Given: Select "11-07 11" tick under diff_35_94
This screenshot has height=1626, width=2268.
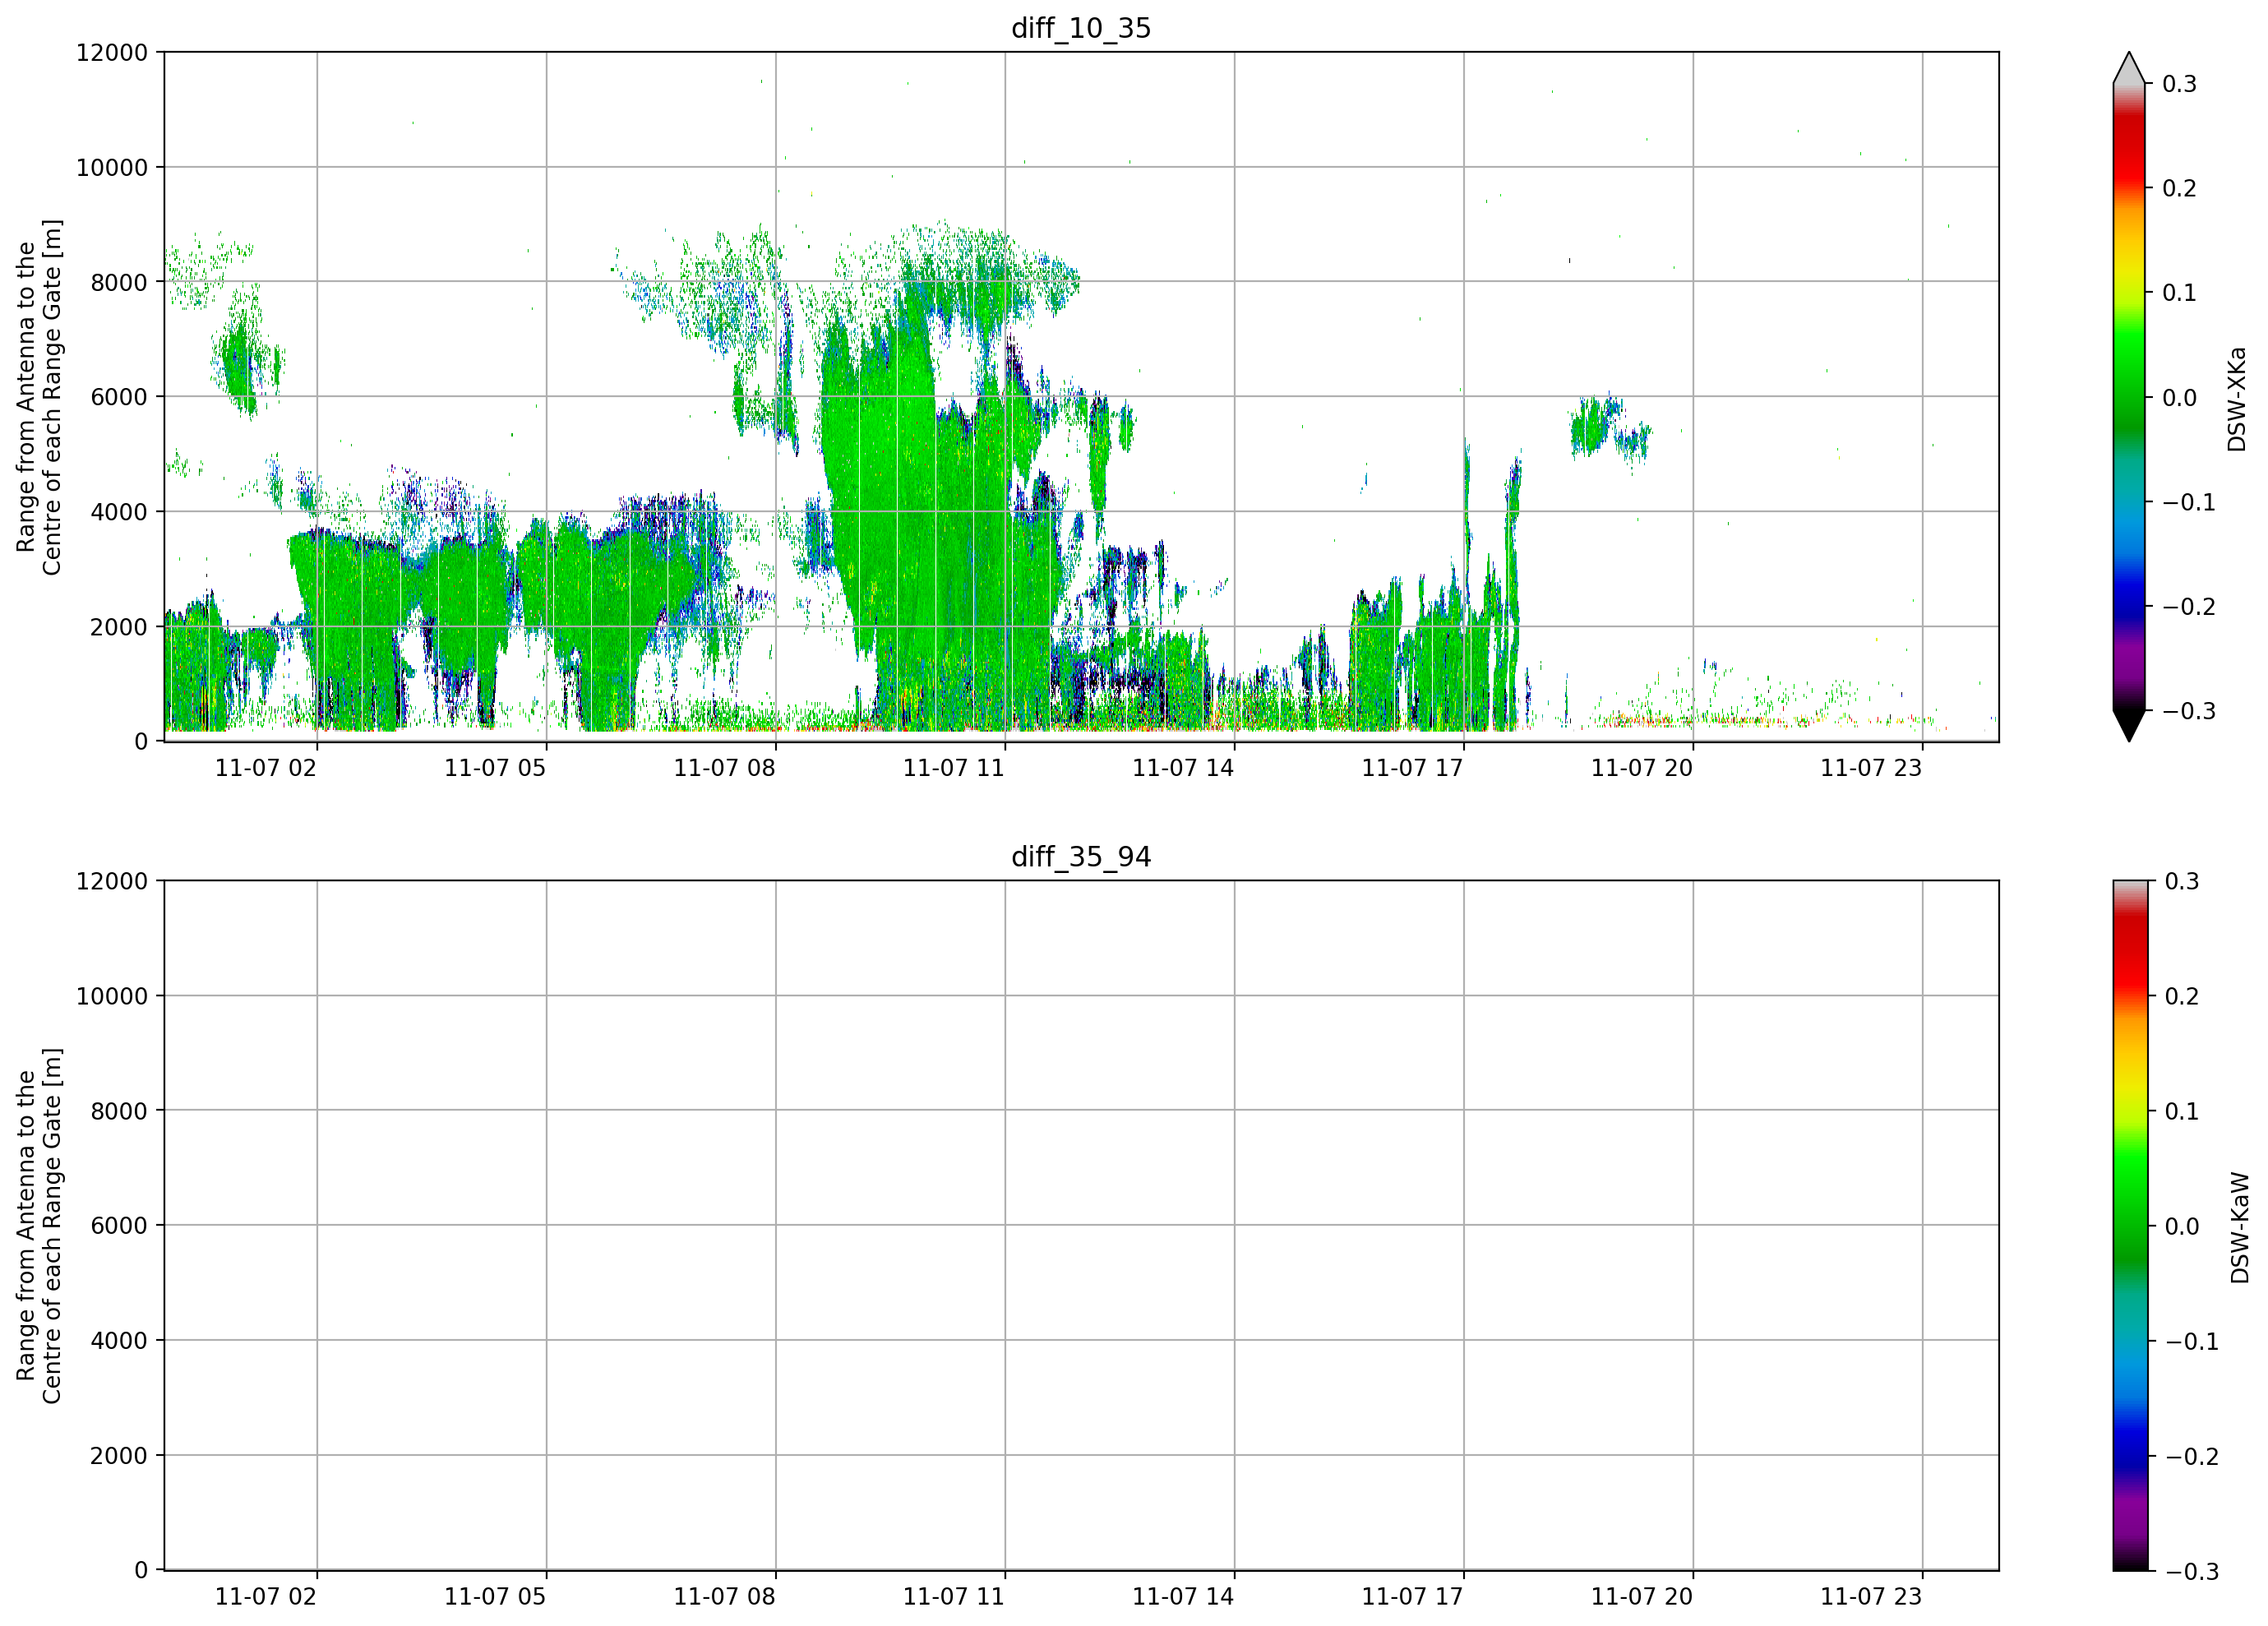Looking at the screenshot, I should 954,1597.
